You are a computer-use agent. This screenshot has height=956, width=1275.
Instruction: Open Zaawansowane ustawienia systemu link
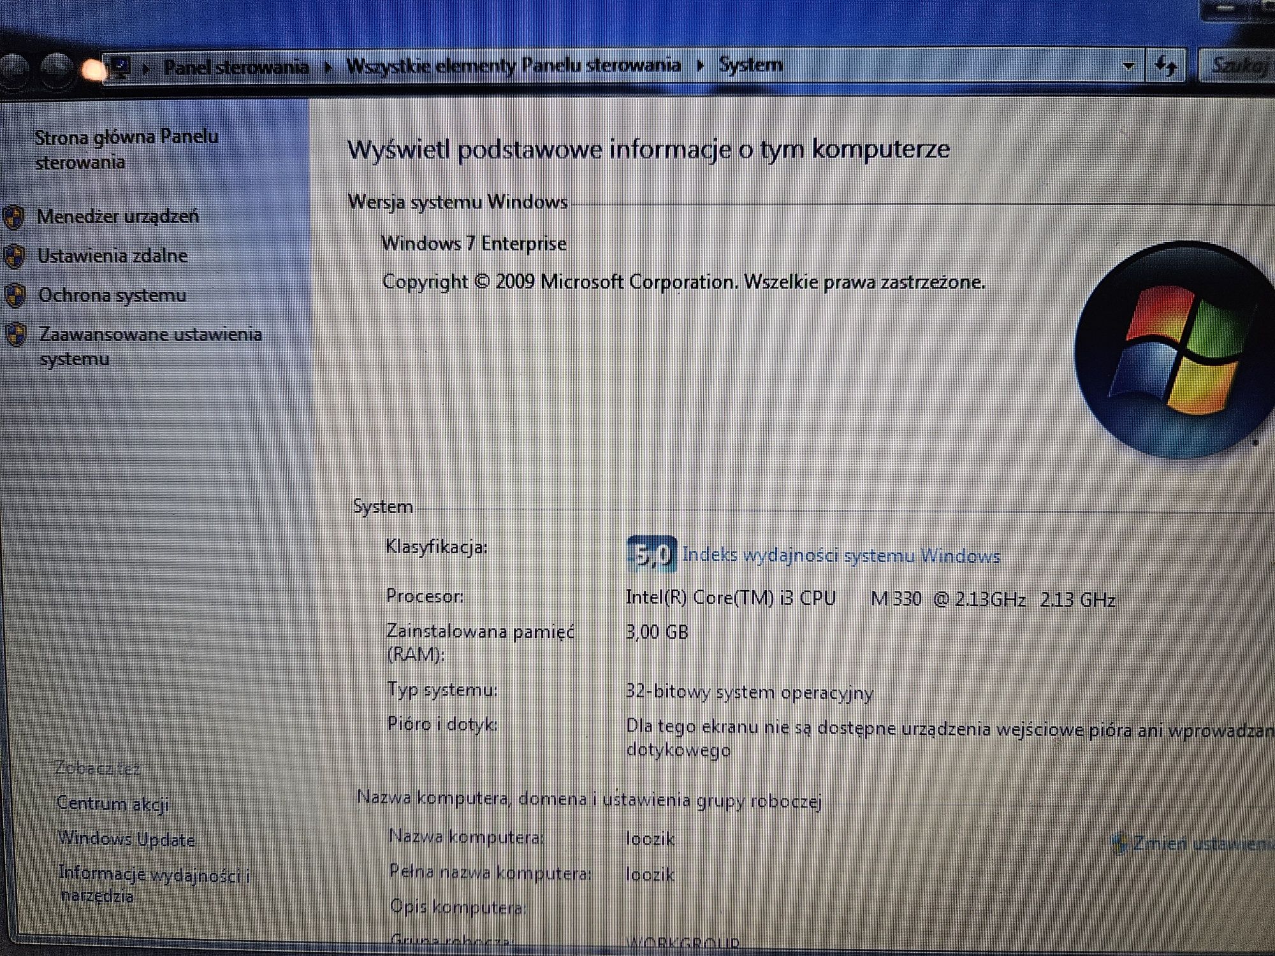coord(150,346)
